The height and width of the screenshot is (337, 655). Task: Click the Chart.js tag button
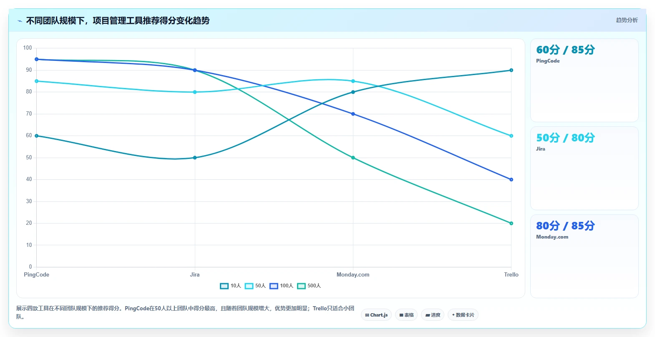(x=376, y=315)
